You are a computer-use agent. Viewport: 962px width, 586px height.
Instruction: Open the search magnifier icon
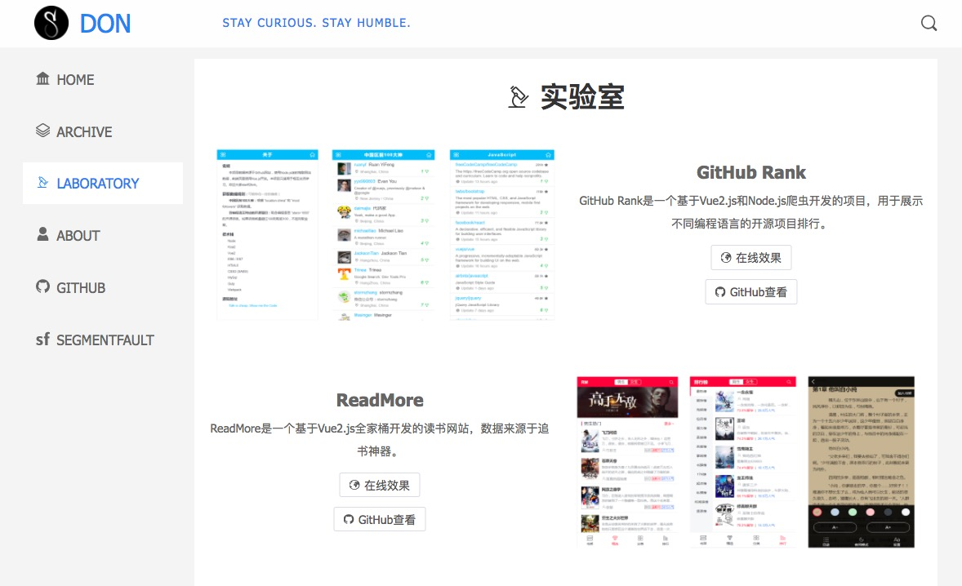coord(929,24)
